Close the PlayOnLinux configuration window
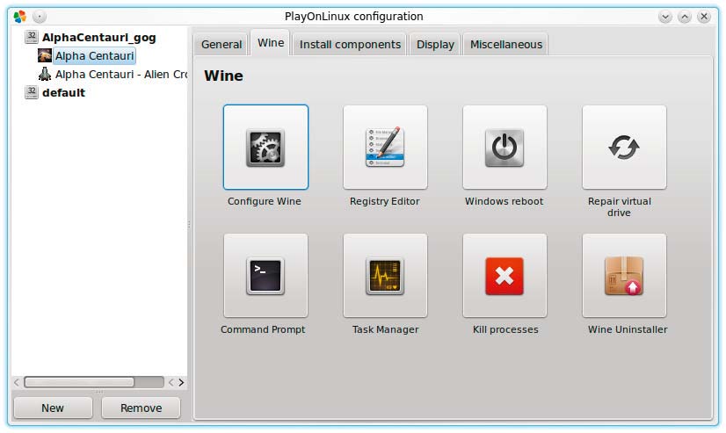The width and height of the screenshot is (726, 433). [x=704, y=17]
